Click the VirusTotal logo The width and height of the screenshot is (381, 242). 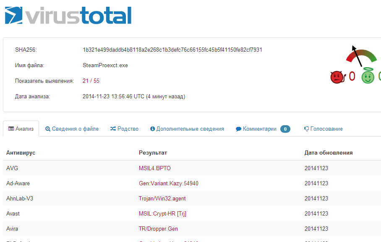click(x=68, y=15)
